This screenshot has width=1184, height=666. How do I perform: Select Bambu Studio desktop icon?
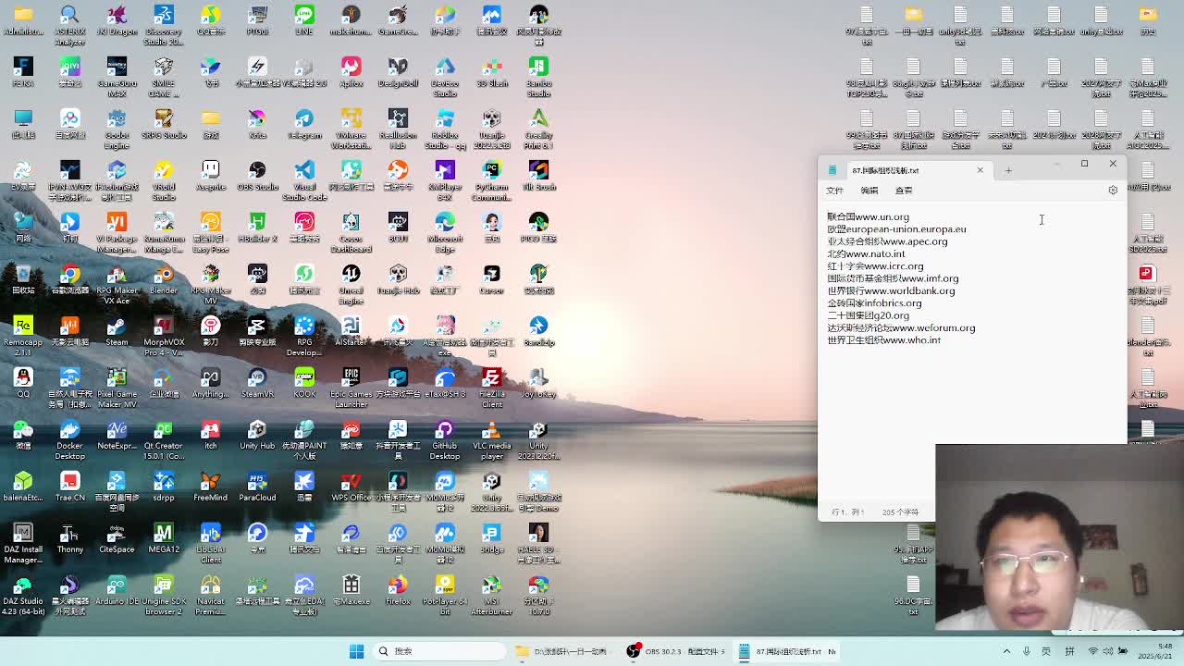539,76
